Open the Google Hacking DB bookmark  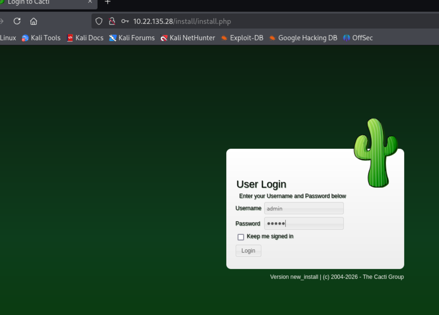point(303,38)
